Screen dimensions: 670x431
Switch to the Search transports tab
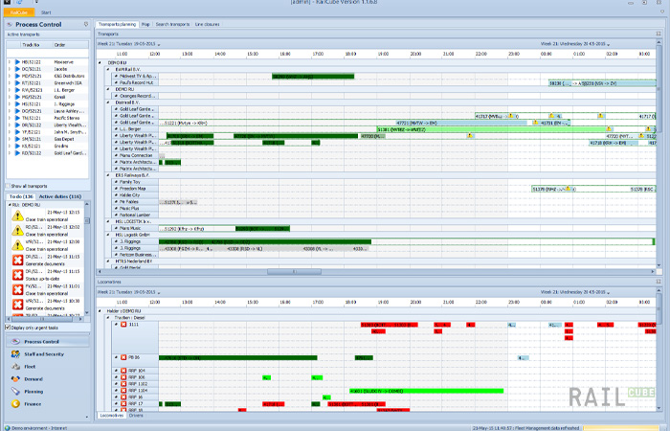172,24
